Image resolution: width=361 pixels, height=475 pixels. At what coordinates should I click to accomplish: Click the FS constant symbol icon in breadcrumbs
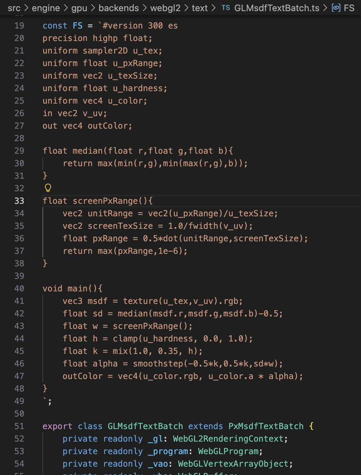pos(336,8)
